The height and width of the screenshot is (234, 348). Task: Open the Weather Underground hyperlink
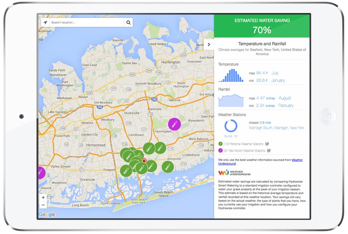[297, 160]
